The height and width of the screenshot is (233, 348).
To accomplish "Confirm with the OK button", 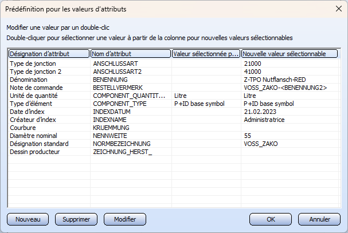I will (x=271, y=219).
